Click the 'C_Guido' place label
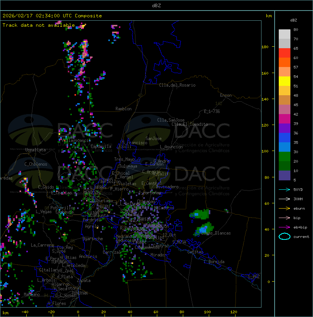This screenshot has height=317, width=313. tap(46, 187)
